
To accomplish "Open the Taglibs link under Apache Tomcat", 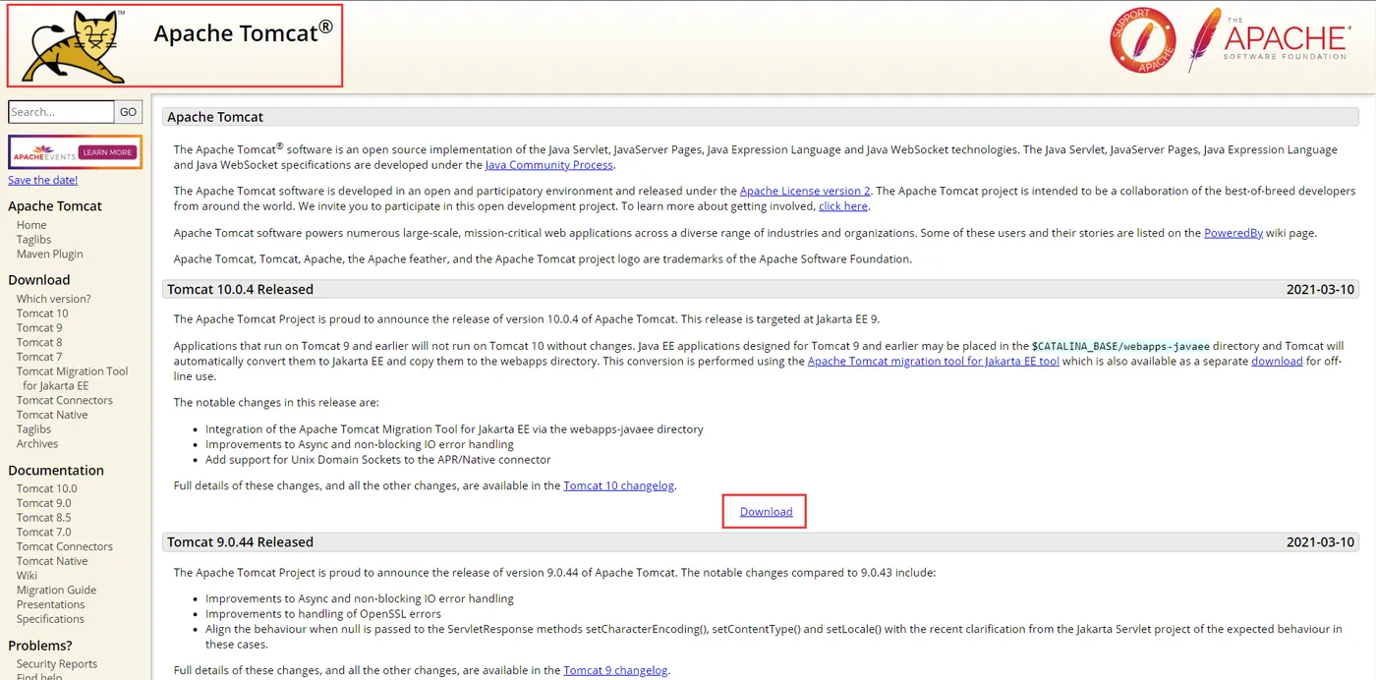I will click(33, 240).
